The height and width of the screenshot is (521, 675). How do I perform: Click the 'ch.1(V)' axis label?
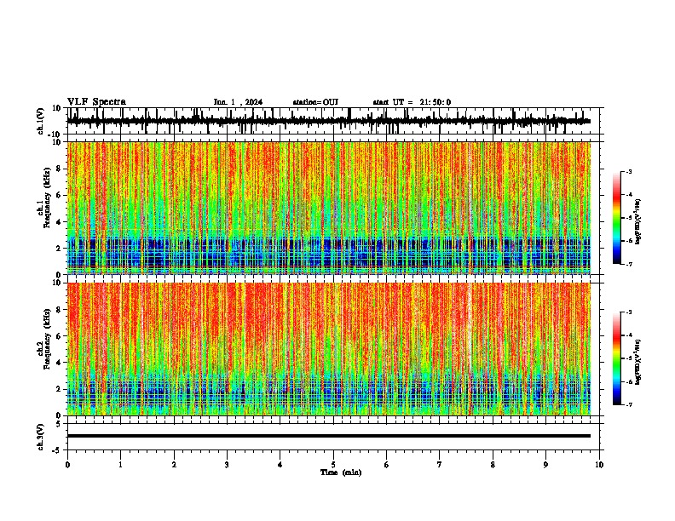tap(41, 121)
